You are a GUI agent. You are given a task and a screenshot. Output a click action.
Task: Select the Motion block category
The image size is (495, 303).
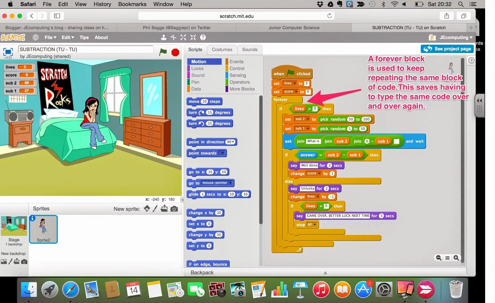pos(204,62)
